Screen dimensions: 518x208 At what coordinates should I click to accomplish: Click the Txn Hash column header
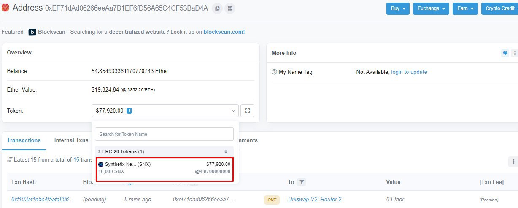pos(24,182)
